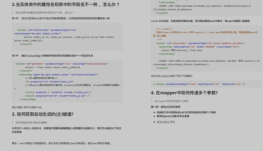Viewport: 263px width, 151px height.
Task: Click the paragraph starting with "需求: user对象"
Action: click(x=62, y=143)
